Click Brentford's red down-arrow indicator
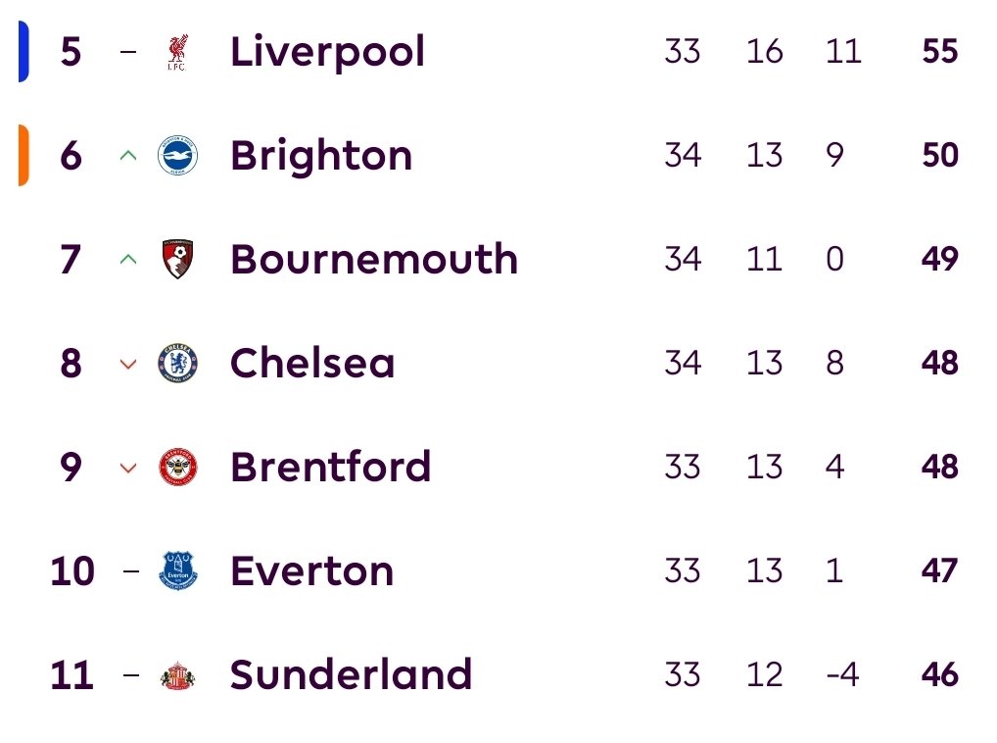997x743 pixels. pyautogui.click(x=128, y=468)
